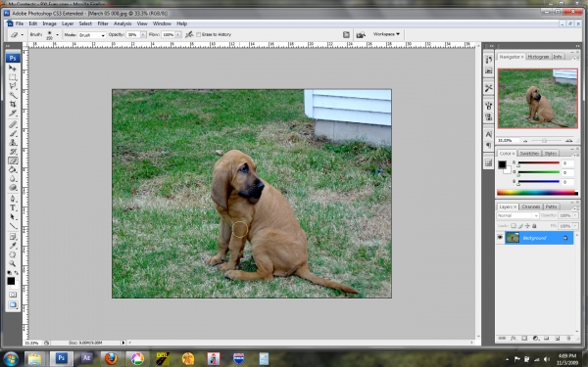Viewport: 588px width, 367px height.
Task: Click the Navigator image thumbnail
Action: pos(538,99)
